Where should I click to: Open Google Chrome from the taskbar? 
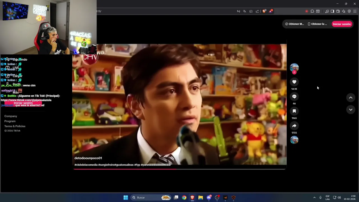[x=184, y=198]
